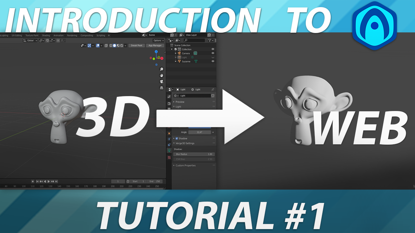This screenshot has width=415, height=233.
Task: Click the View Layer name field
Action: (196, 35)
